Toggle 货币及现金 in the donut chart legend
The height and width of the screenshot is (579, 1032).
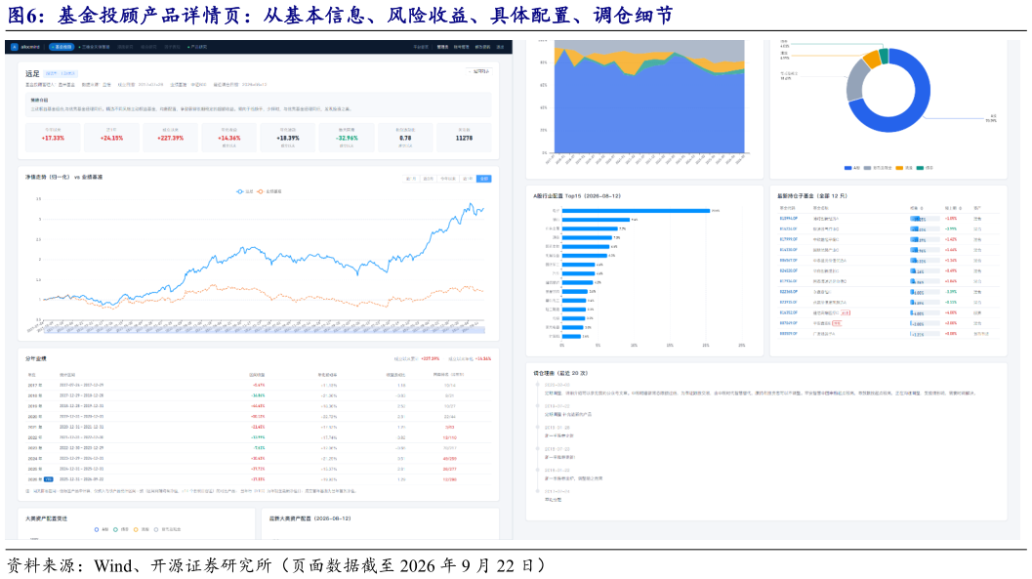point(878,168)
